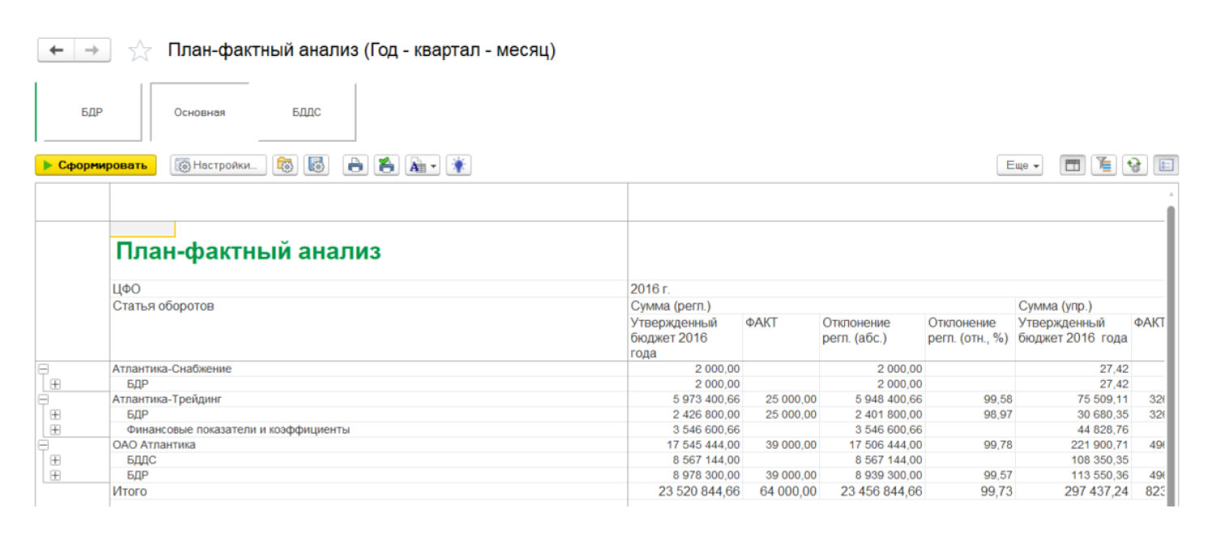
Task: Open the text table format dropdown
Action: 422,165
